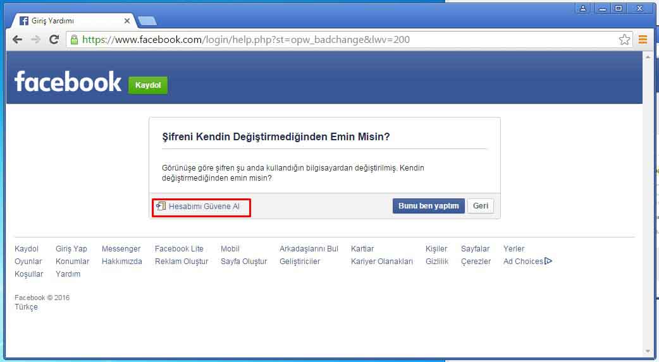The image size is (659, 362).
Task: Click the scrollbar down arrow
Action: 648,351
